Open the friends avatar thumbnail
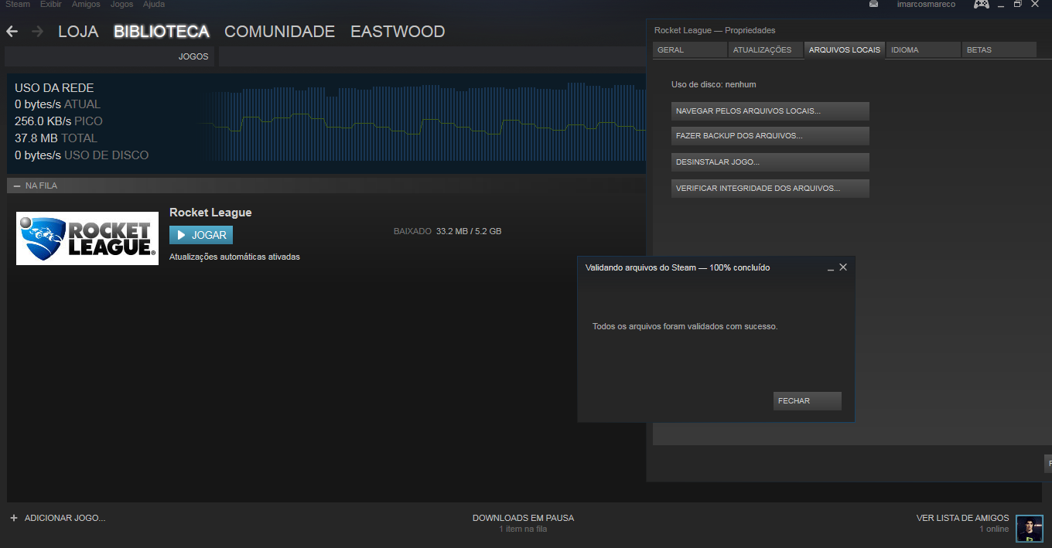 pos(1030,529)
